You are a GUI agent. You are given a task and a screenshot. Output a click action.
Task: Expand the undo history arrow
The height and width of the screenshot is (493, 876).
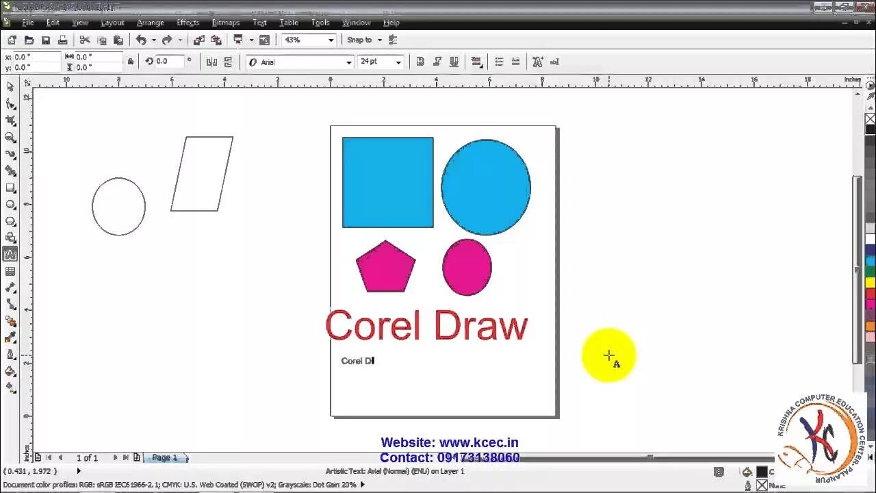[x=153, y=40]
